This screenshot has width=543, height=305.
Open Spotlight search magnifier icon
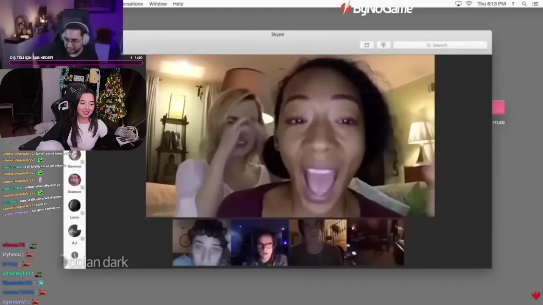(x=524, y=4)
